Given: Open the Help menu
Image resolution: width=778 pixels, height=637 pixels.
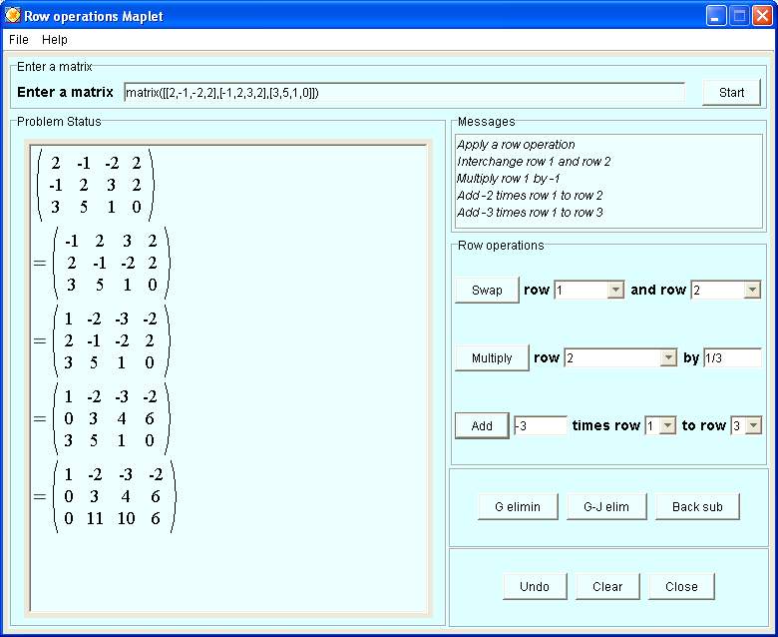Looking at the screenshot, I should pos(55,40).
